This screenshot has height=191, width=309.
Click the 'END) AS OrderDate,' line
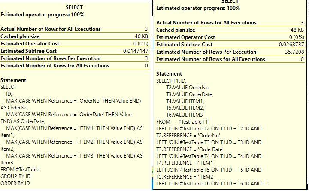pos(23,121)
